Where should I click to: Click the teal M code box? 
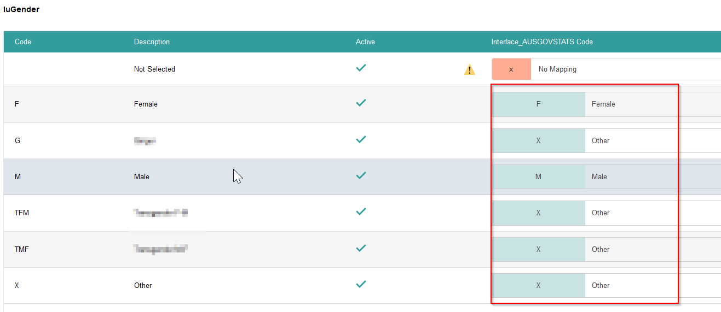(539, 176)
